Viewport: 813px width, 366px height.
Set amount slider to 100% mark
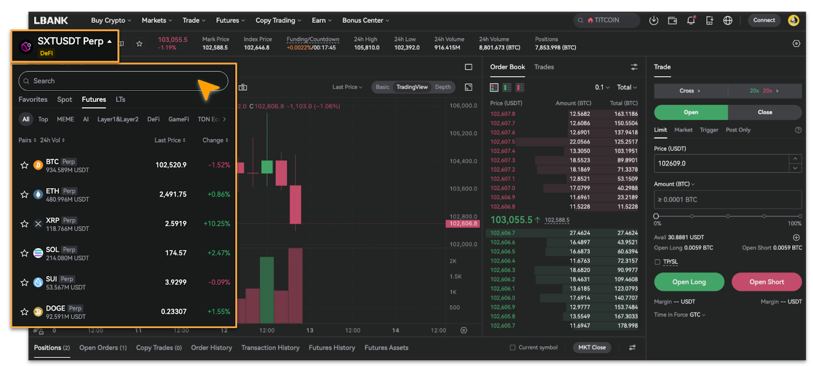point(799,216)
